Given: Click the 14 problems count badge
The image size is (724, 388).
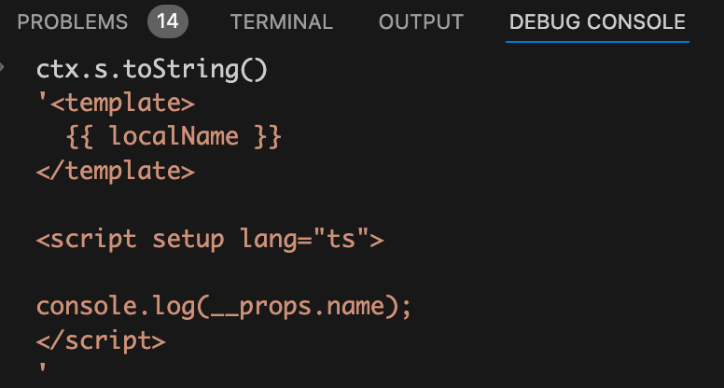Looking at the screenshot, I should [x=167, y=22].
